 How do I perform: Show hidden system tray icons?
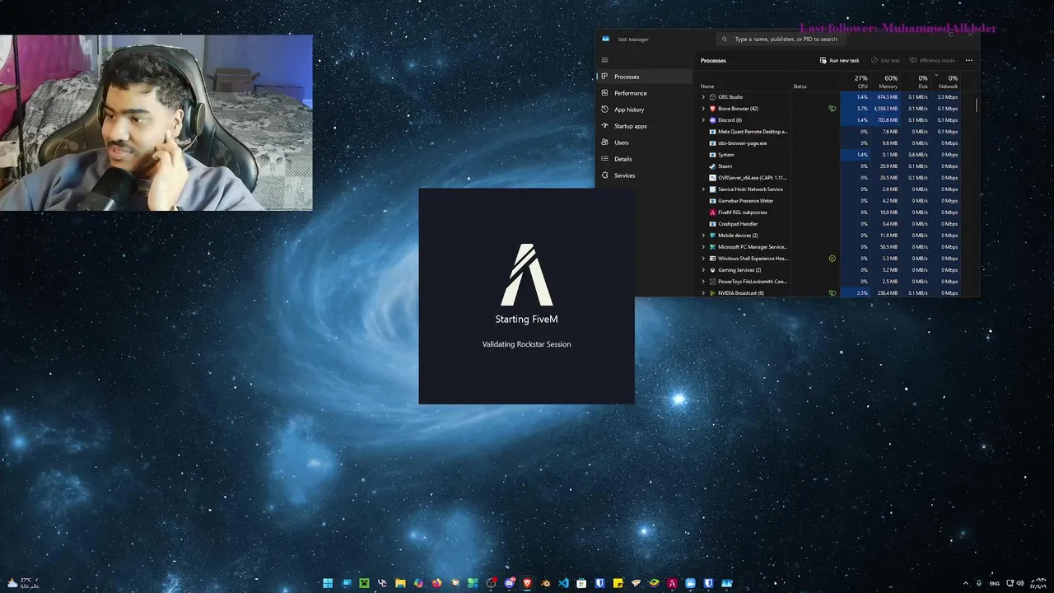point(966,583)
